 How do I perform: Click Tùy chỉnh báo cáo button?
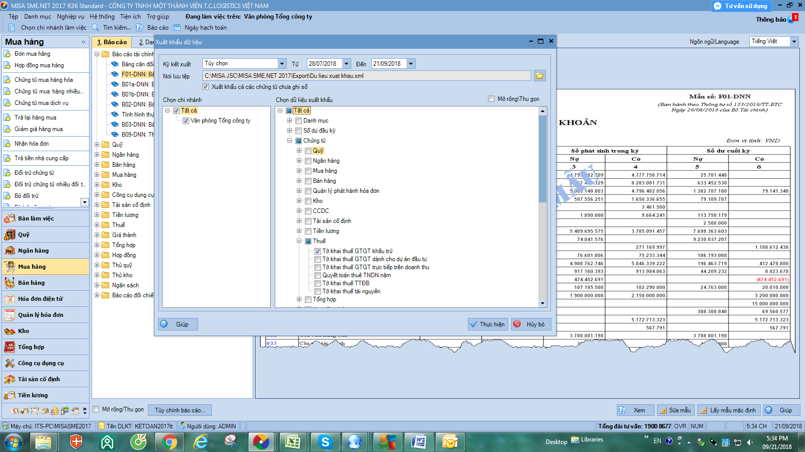click(x=180, y=410)
